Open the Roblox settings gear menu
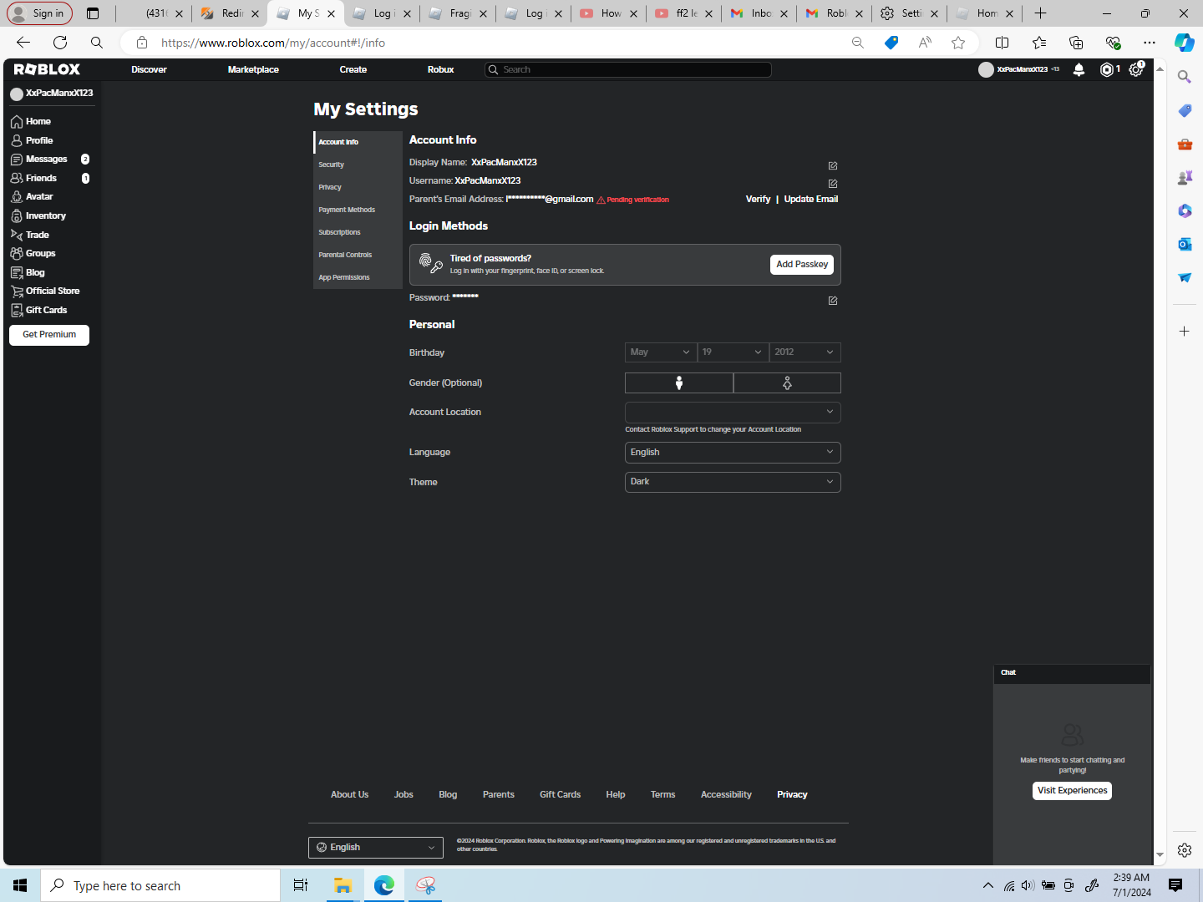Viewport: 1203px width, 902px height. 1135,70
